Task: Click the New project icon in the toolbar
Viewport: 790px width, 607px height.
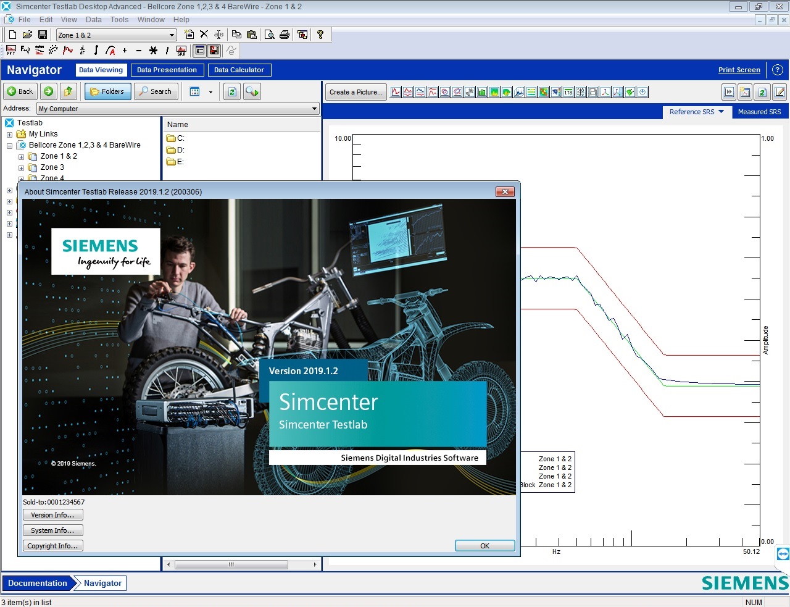Action: click(12, 35)
